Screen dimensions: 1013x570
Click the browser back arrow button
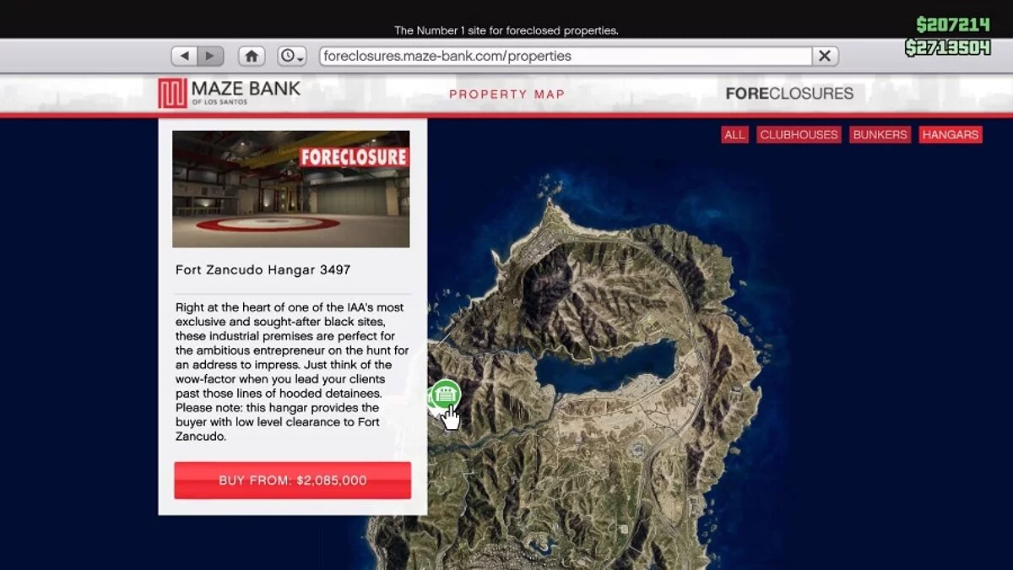185,56
